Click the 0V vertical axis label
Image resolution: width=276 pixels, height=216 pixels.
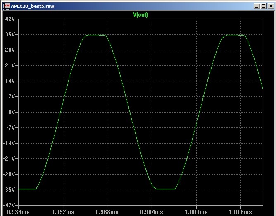(12, 112)
